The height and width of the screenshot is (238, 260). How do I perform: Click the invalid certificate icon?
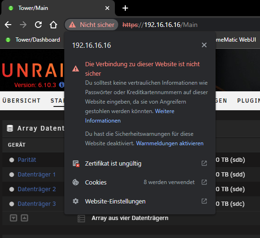tap(76, 164)
